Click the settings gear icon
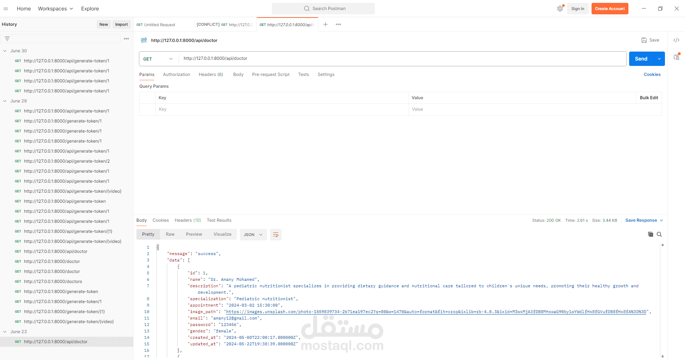Viewport: 685px width, 360px height. pos(560,9)
